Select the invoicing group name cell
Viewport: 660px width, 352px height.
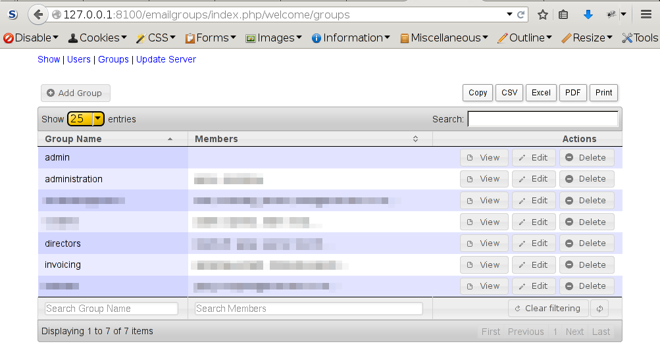pos(113,265)
